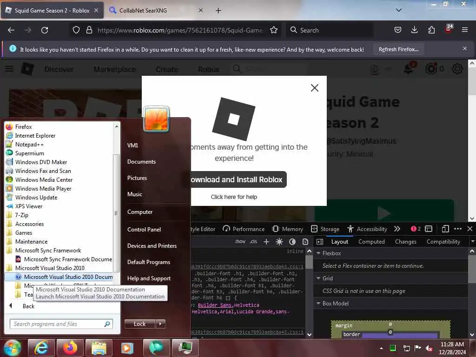Open the list all tabs dropdown arrow

pos(398,10)
